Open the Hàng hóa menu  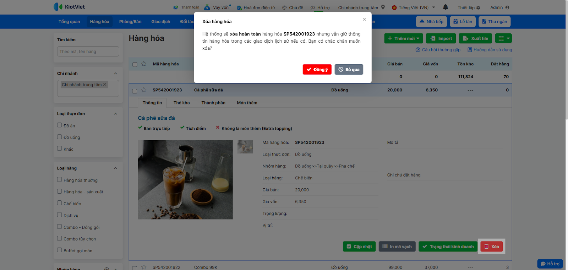pos(99,22)
